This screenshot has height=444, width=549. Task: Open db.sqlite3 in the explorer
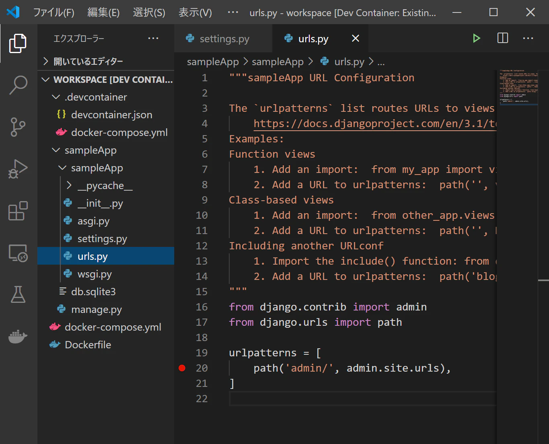106,292
